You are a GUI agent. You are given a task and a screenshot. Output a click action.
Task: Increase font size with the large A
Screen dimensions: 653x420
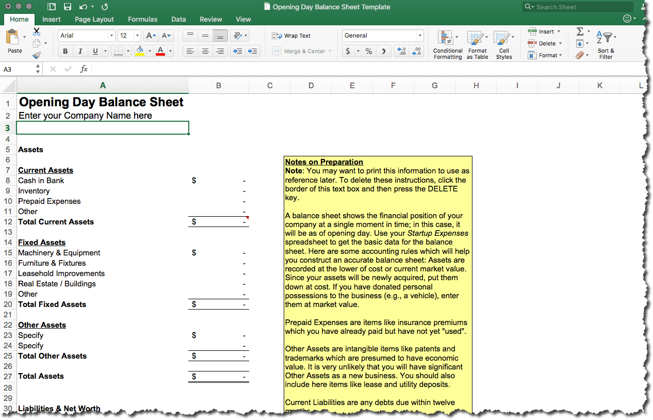coord(150,36)
